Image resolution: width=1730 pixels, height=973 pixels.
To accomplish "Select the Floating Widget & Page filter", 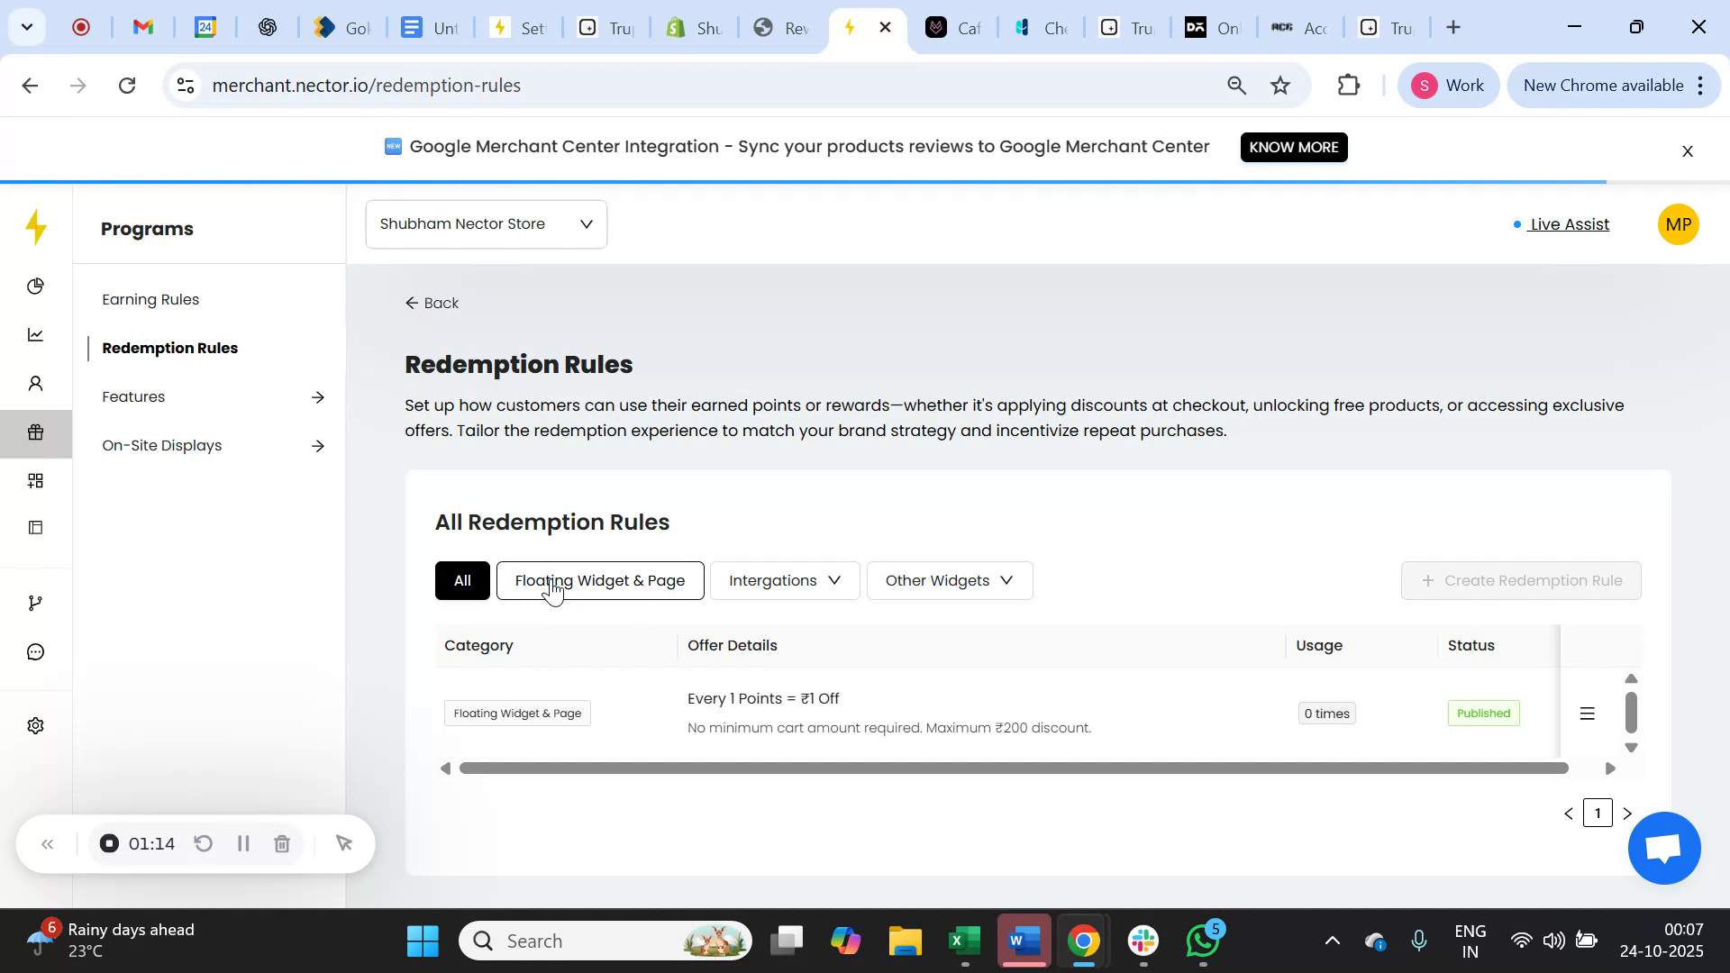I will click(x=599, y=580).
